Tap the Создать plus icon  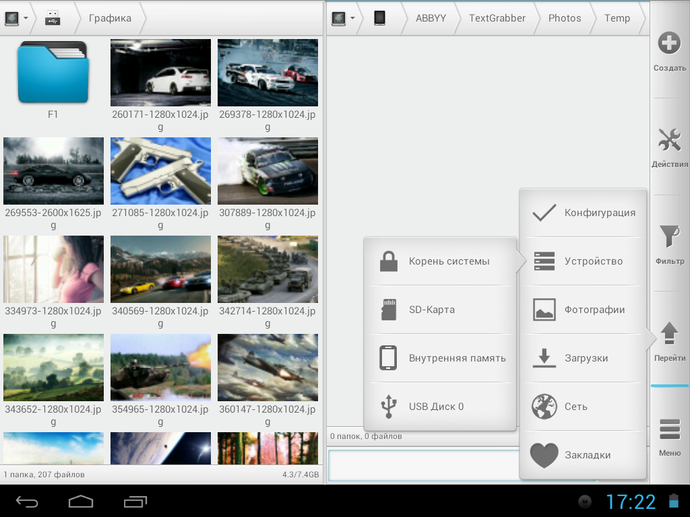click(x=669, y=43)
